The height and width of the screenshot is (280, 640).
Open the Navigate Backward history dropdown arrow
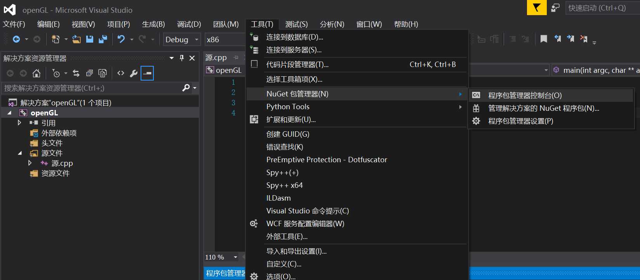pos(26,39)
